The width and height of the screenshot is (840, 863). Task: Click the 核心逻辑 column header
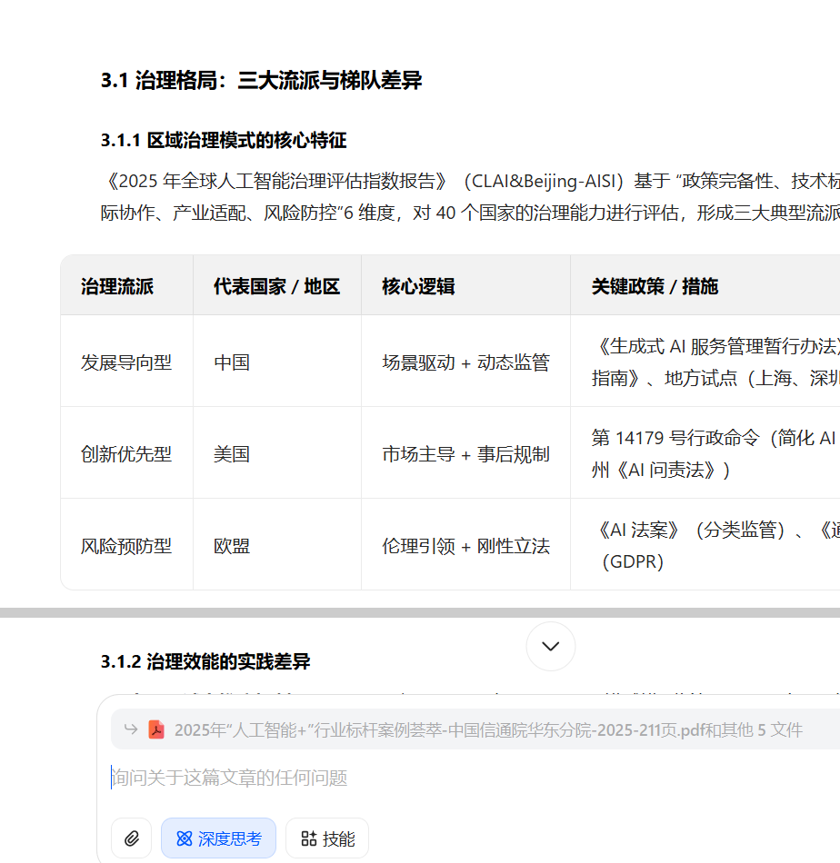coord(418,286)
